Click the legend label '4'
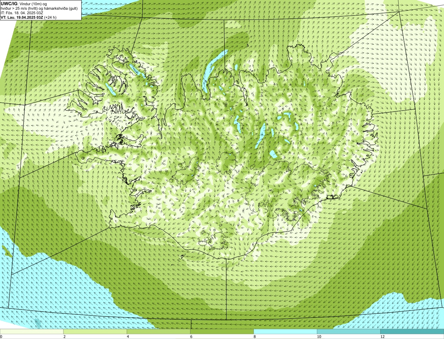444x339 pixels. tap(128, 337)
